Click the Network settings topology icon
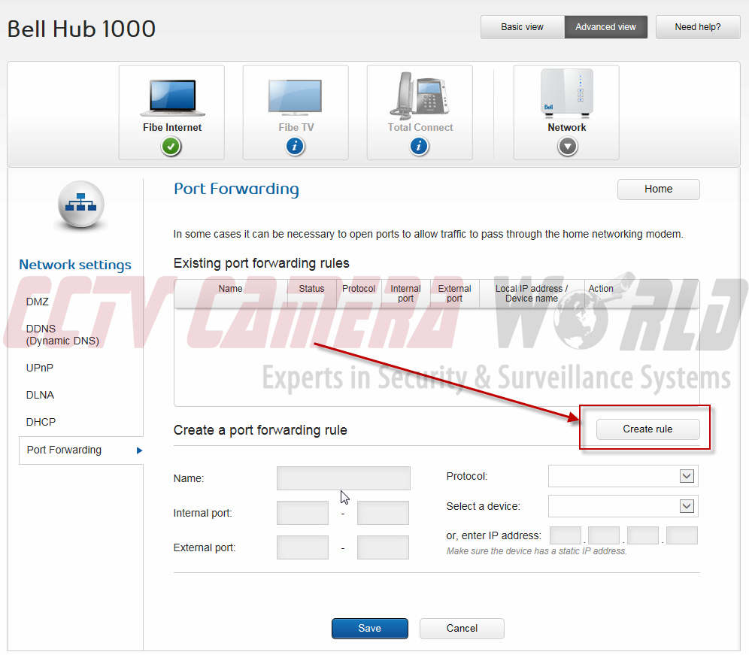749x655 pixels. point(80,205)
